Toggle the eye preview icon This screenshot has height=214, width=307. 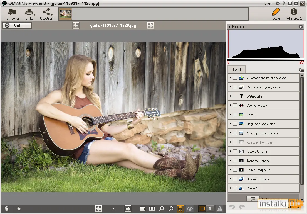pos(190,209)
